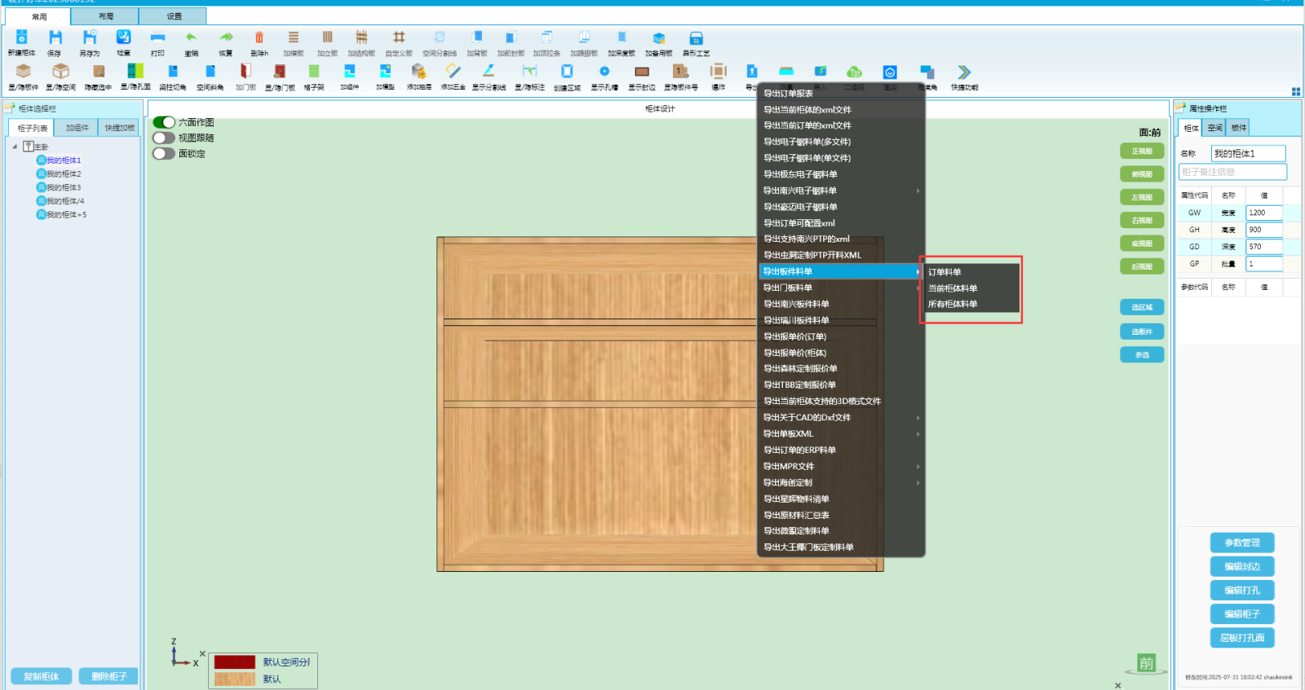The image size is (1305, 690).
Task: Expand 导出海创定制 submenu
Action: coord(841,482)
